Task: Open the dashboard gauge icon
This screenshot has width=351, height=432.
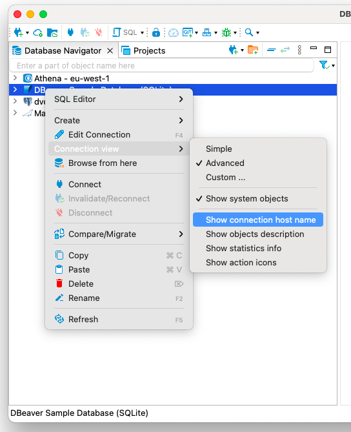Action: tap(174, 32)
